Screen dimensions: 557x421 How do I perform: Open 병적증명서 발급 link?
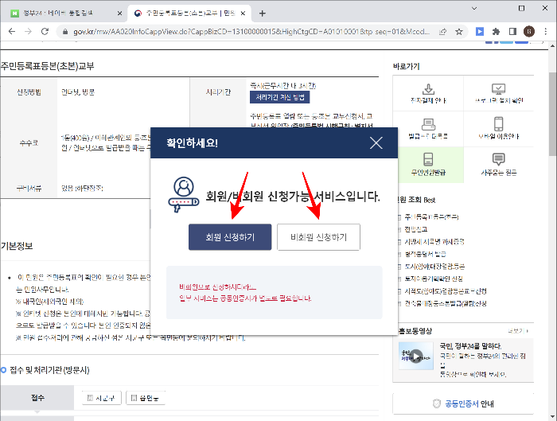425,254
